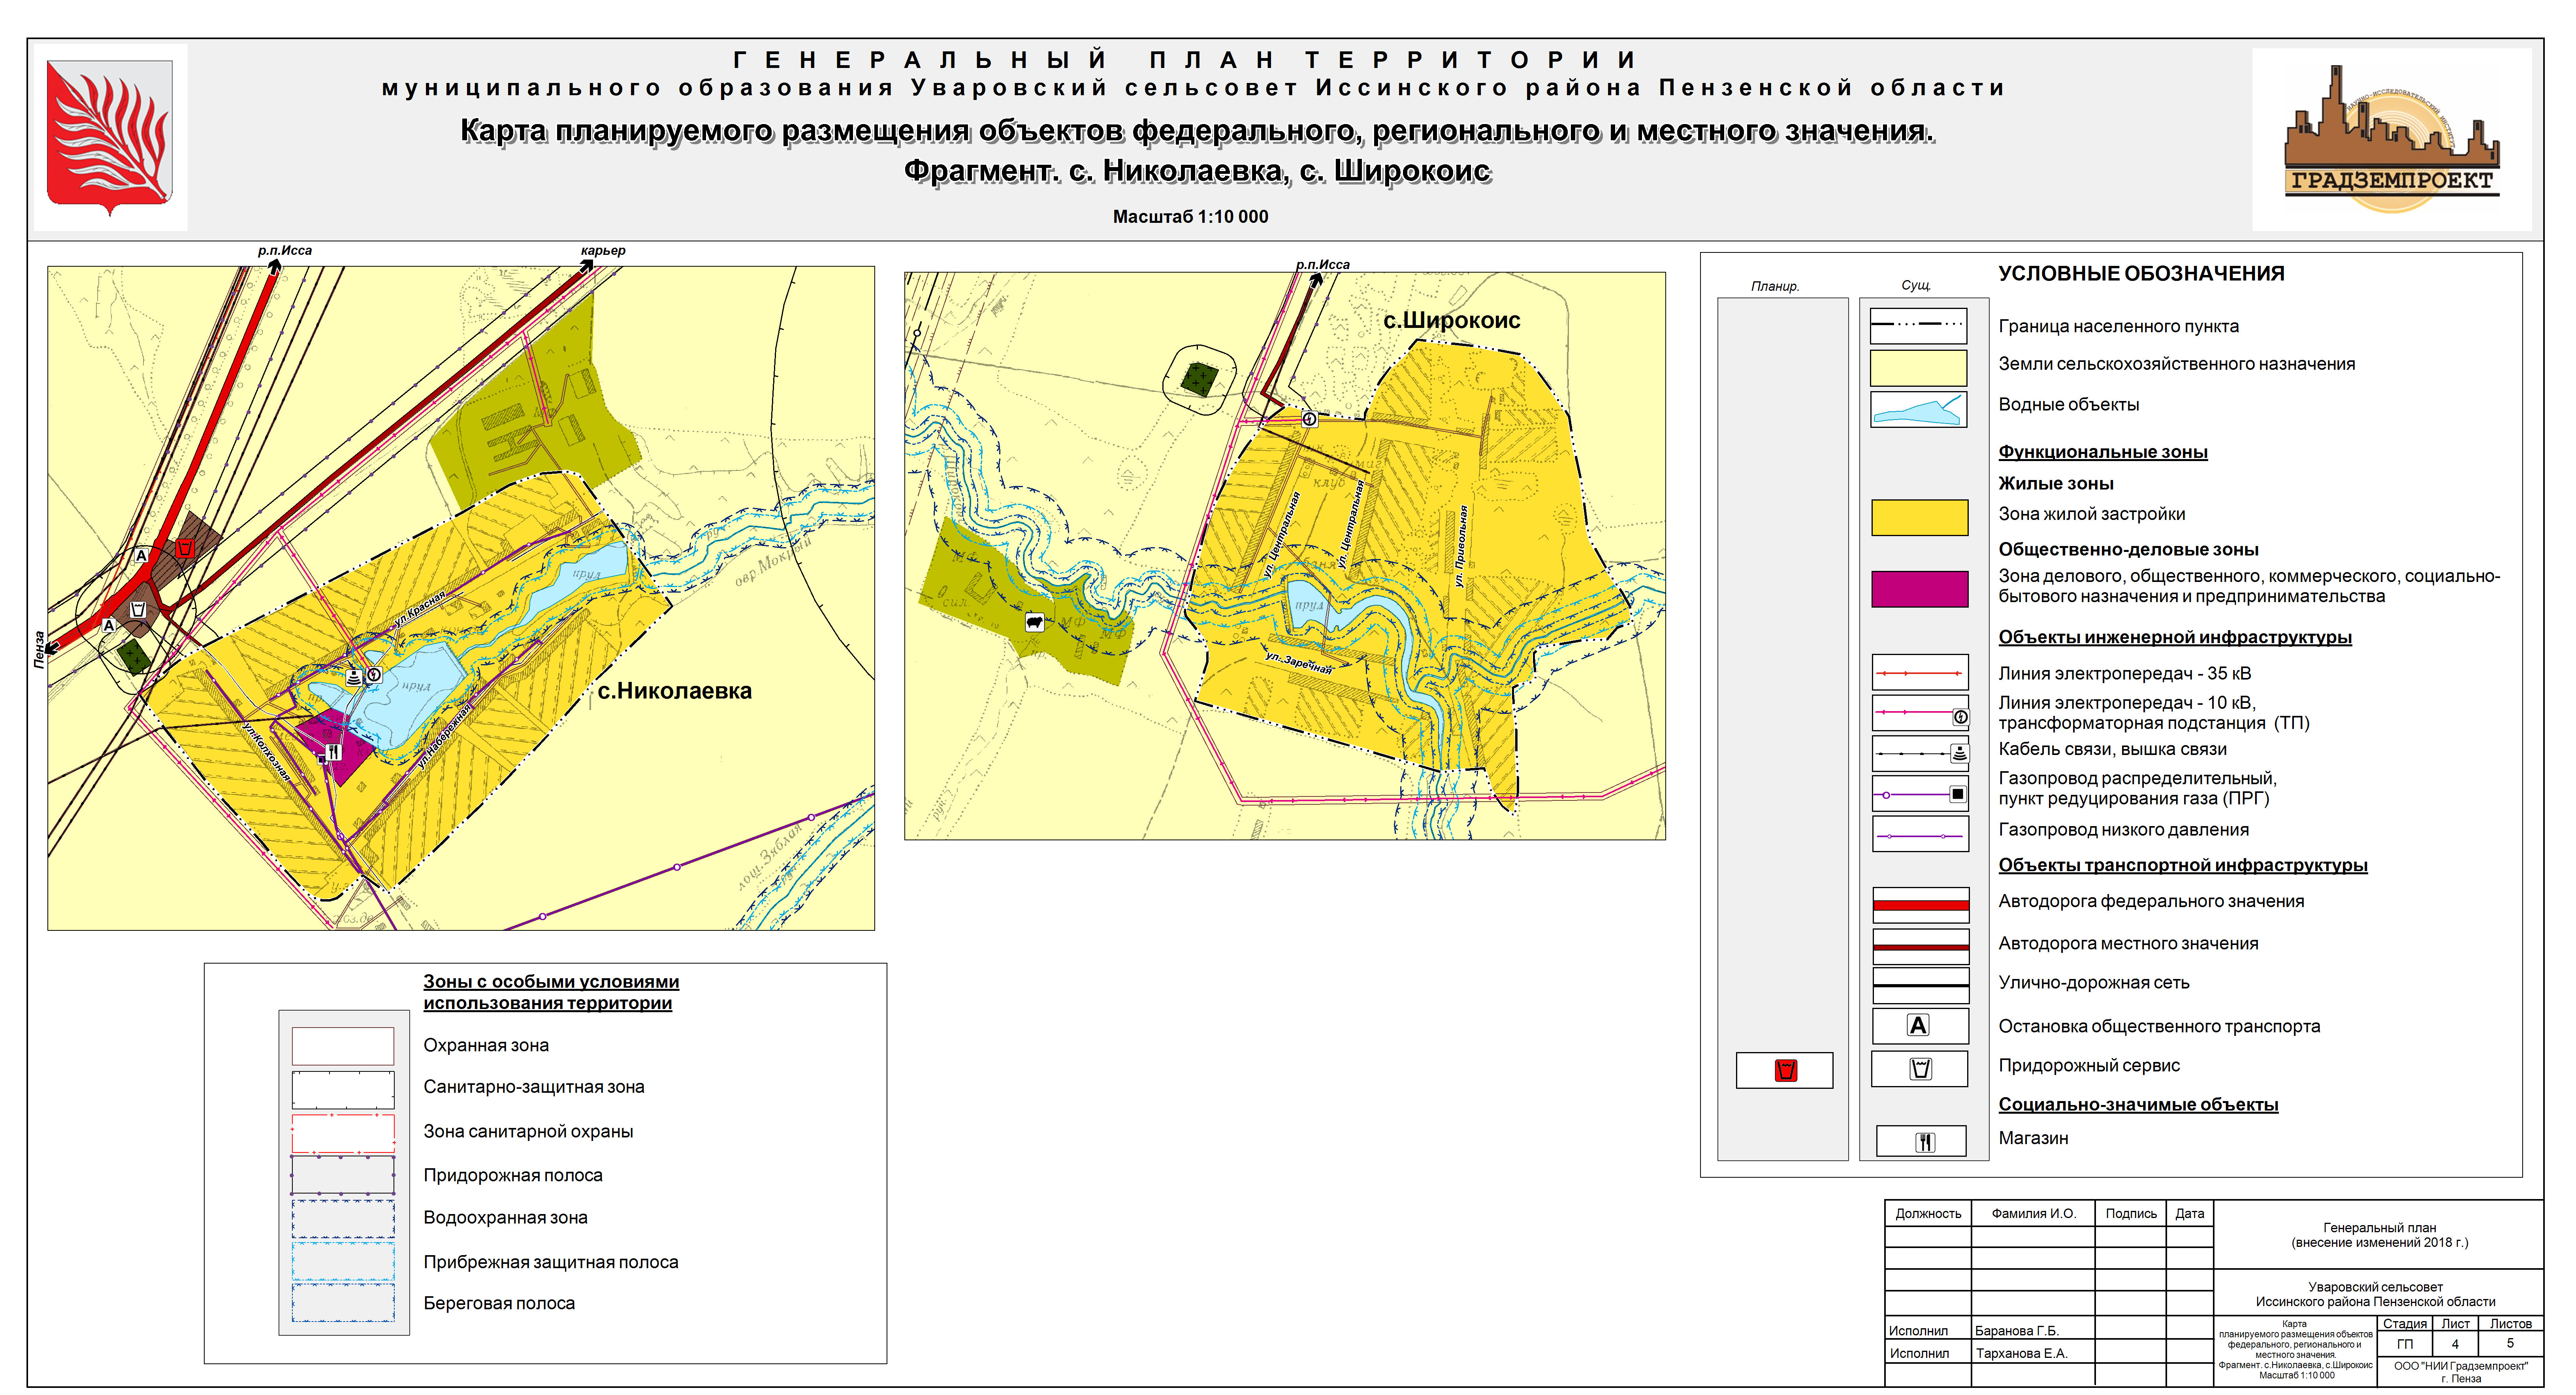Viewport: 2576px width, 1395px height.
Task: Click the Uvarovsky coat of arms emblem
Action: [x=110, y=137]
